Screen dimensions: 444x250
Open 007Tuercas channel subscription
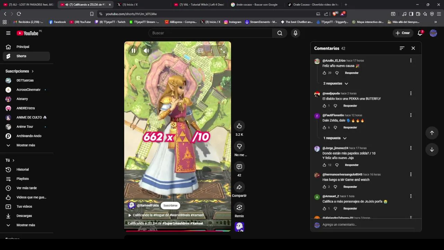point(26,81)
